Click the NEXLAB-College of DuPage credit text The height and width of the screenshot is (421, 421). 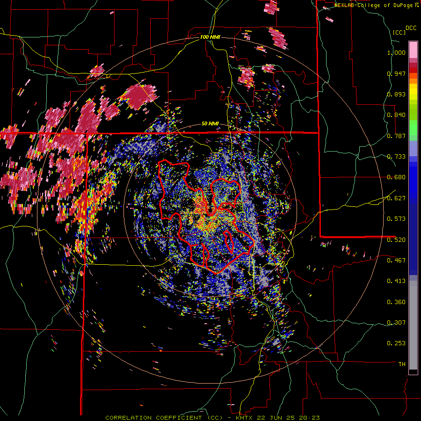coord(373,5)
